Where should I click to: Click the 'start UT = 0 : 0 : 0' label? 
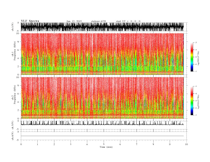[128, 21]
